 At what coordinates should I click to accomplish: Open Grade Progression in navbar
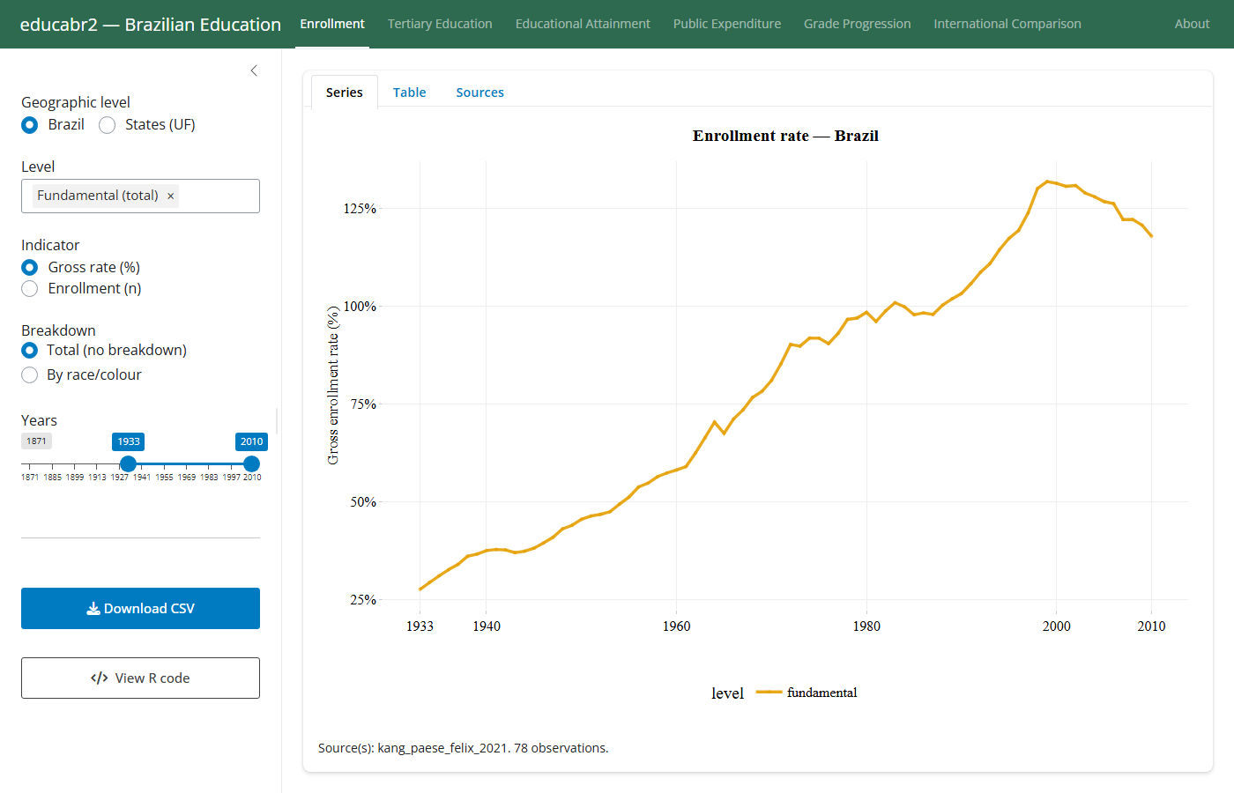(x=858, y=24)
